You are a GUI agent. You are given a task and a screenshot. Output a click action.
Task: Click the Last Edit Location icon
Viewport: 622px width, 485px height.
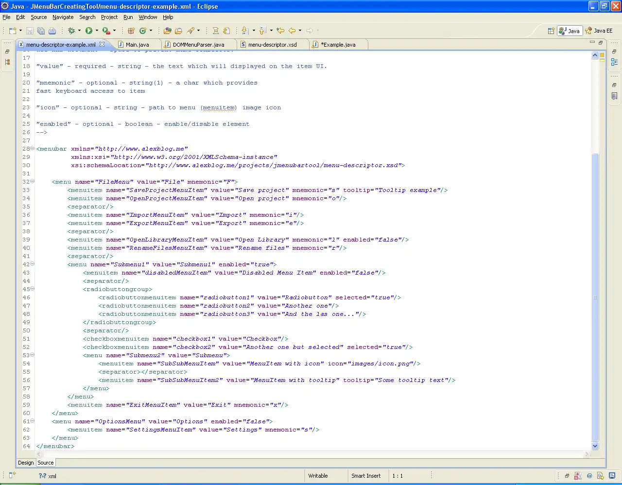280,31
